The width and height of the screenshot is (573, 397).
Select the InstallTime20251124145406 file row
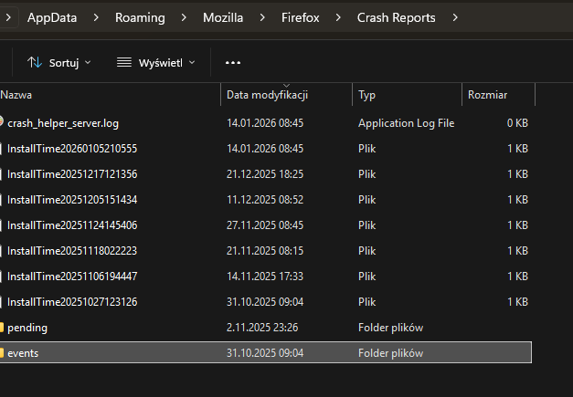click(x=72, y=225)
